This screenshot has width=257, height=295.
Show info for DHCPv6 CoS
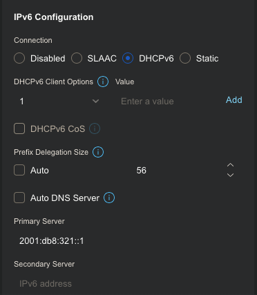[95, 129]
